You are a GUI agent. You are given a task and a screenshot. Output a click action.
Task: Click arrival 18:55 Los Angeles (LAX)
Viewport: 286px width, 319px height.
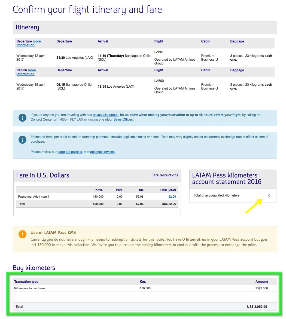[116, 87]
